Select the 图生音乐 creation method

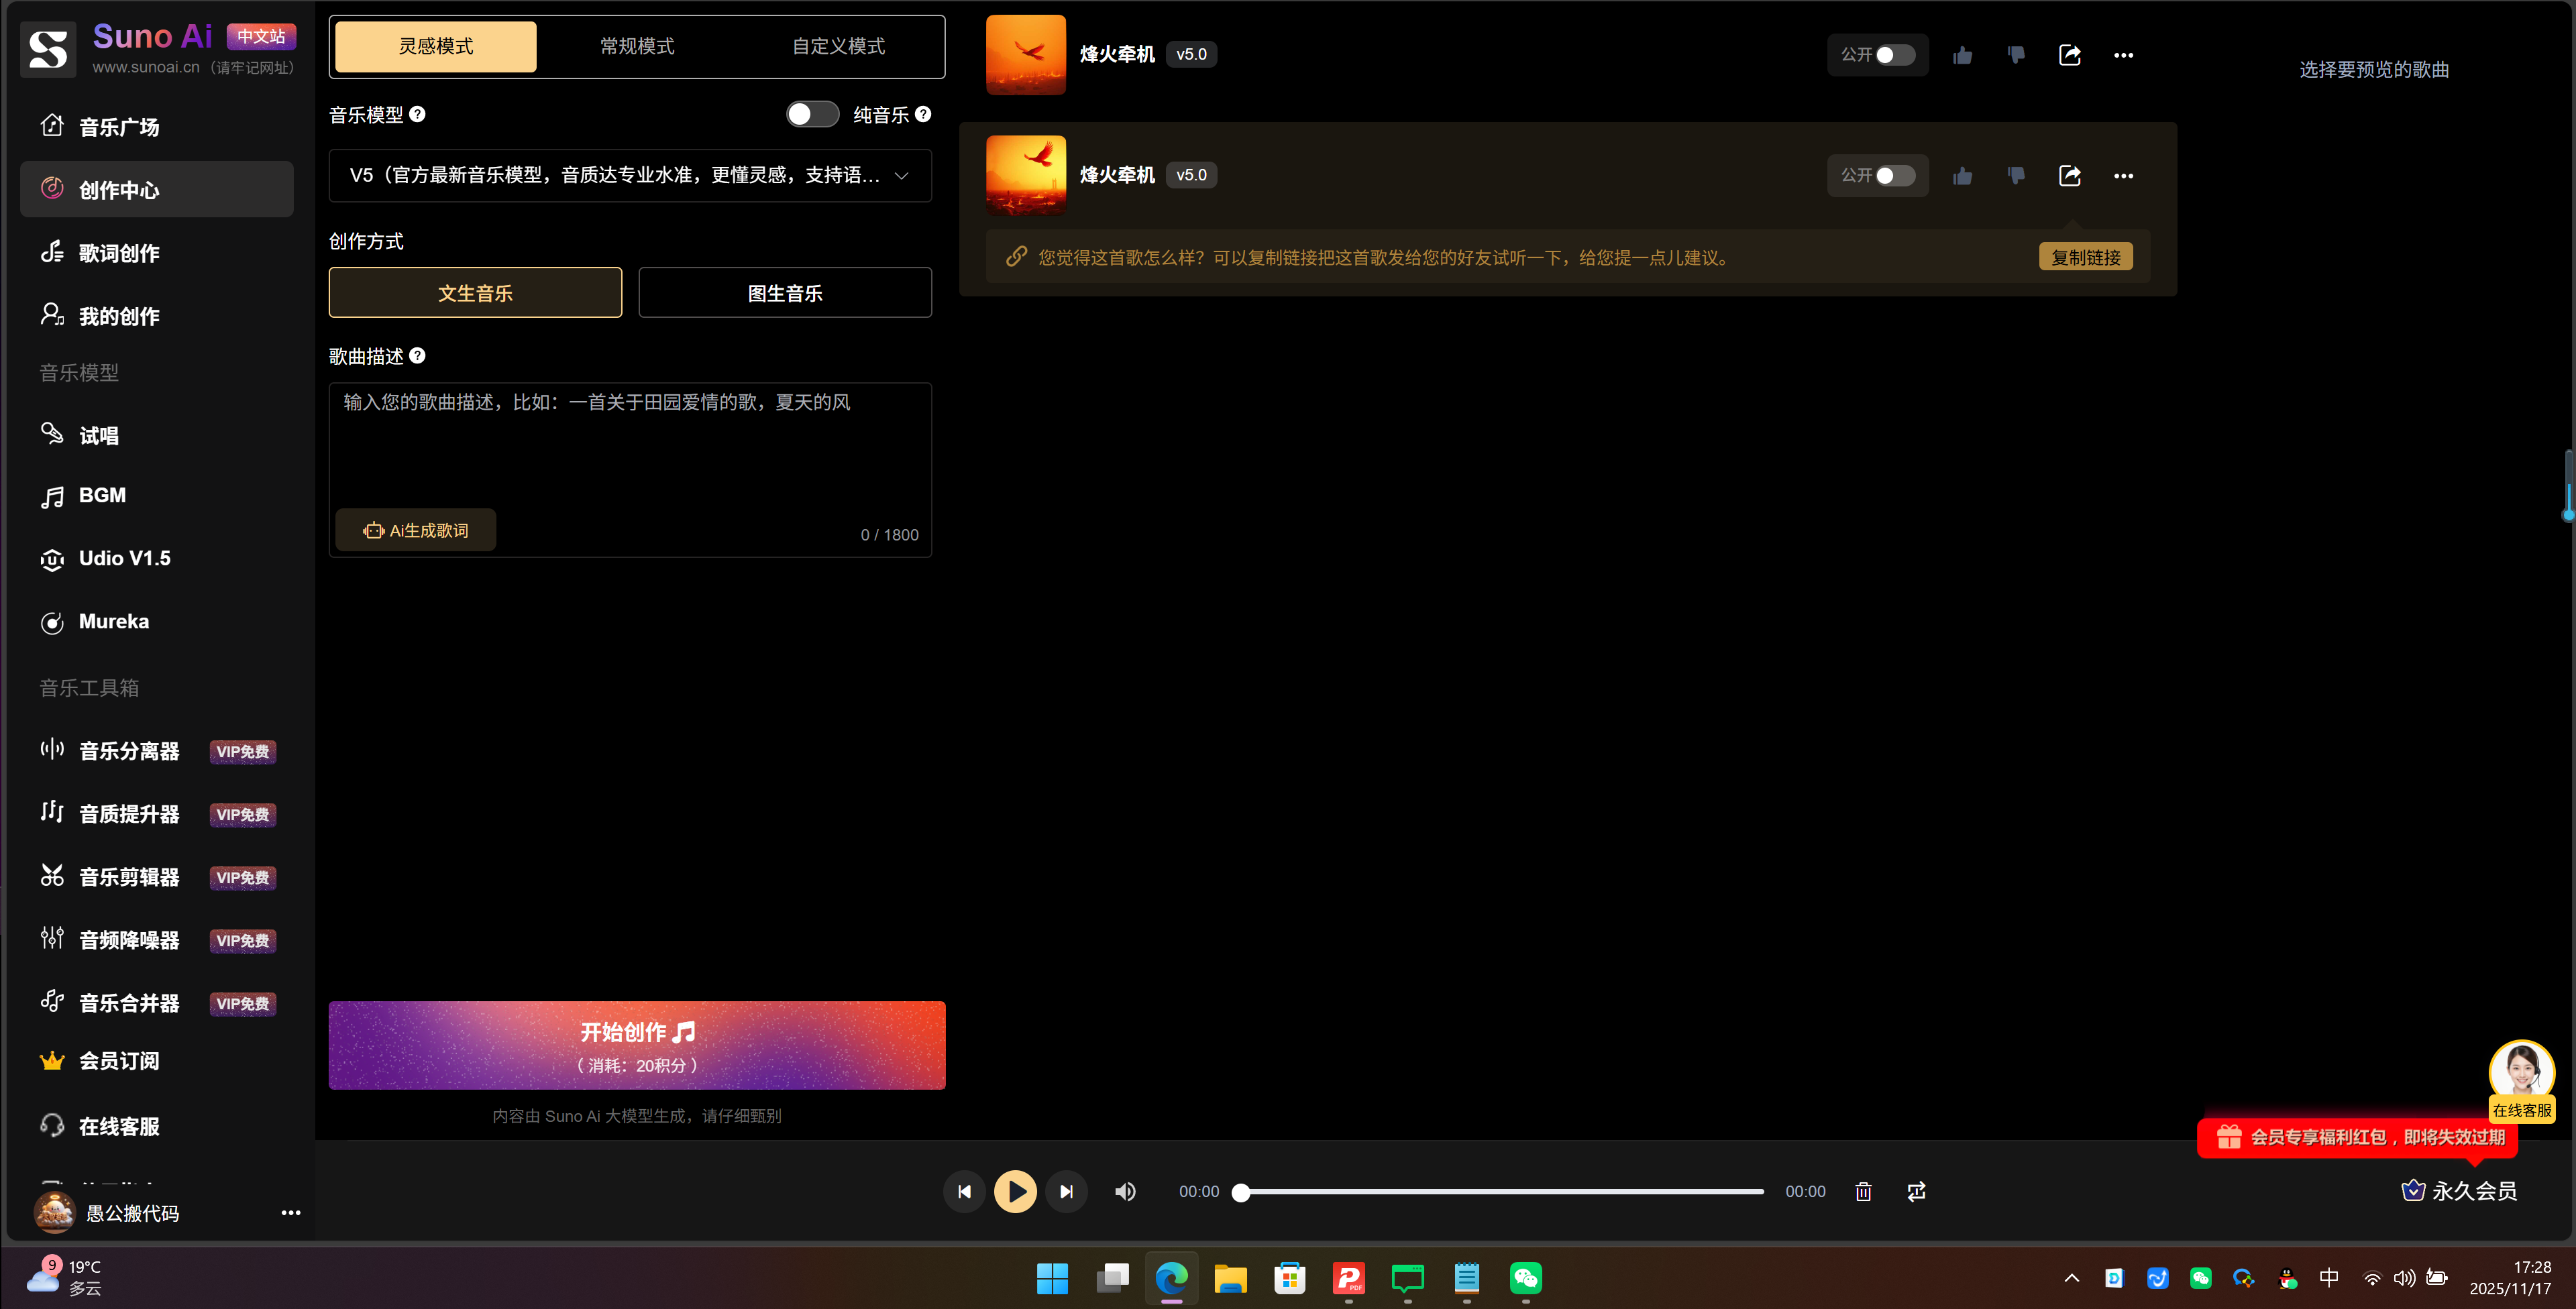pyautogui.click(x=785, y=293)
